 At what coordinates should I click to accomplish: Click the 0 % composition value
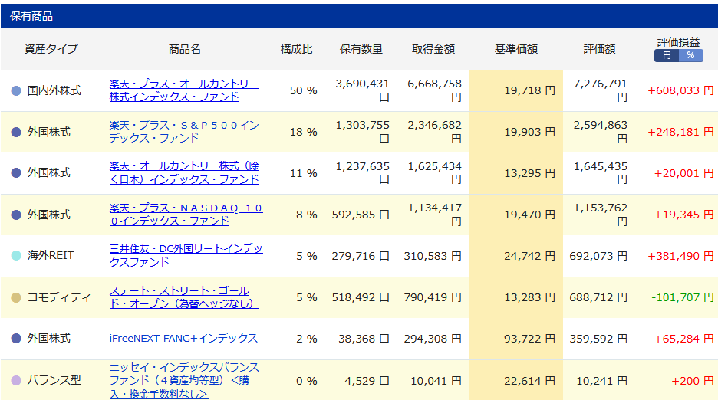pos(306,381)
